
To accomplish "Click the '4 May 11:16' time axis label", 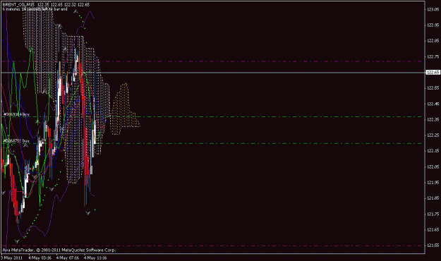I will (95, 257).
